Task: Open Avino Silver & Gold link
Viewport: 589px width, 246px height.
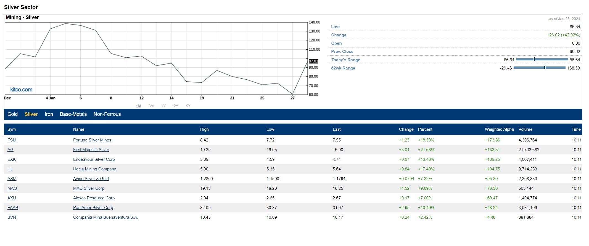Action: (x=91, y=179)
